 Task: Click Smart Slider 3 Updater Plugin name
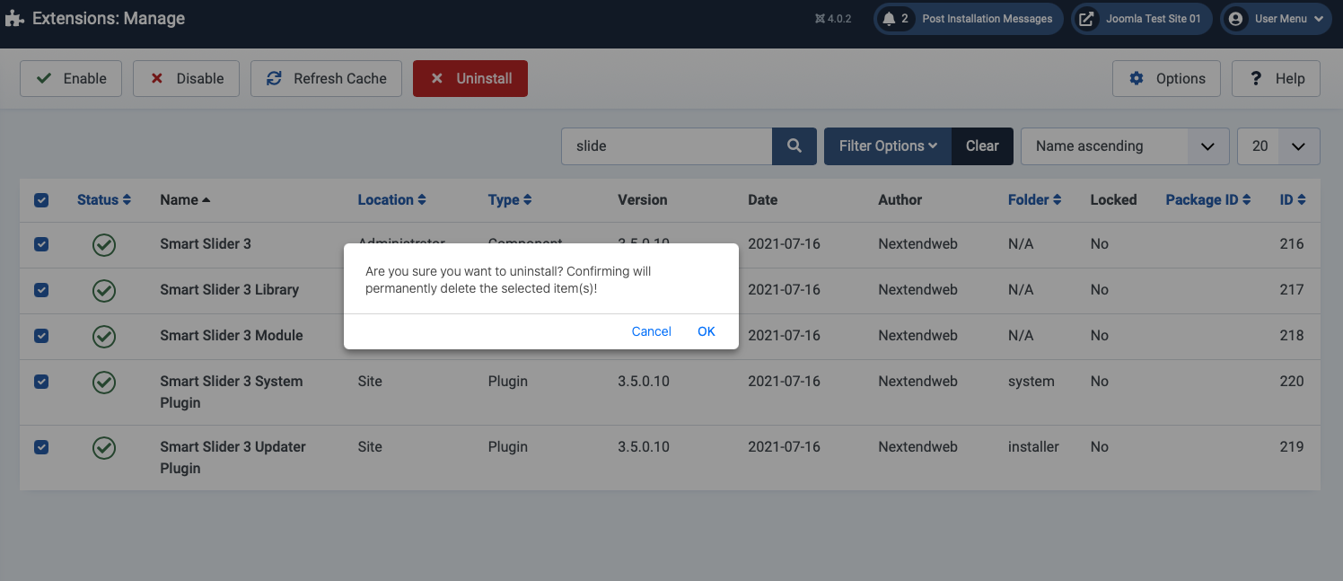[233, 457]
